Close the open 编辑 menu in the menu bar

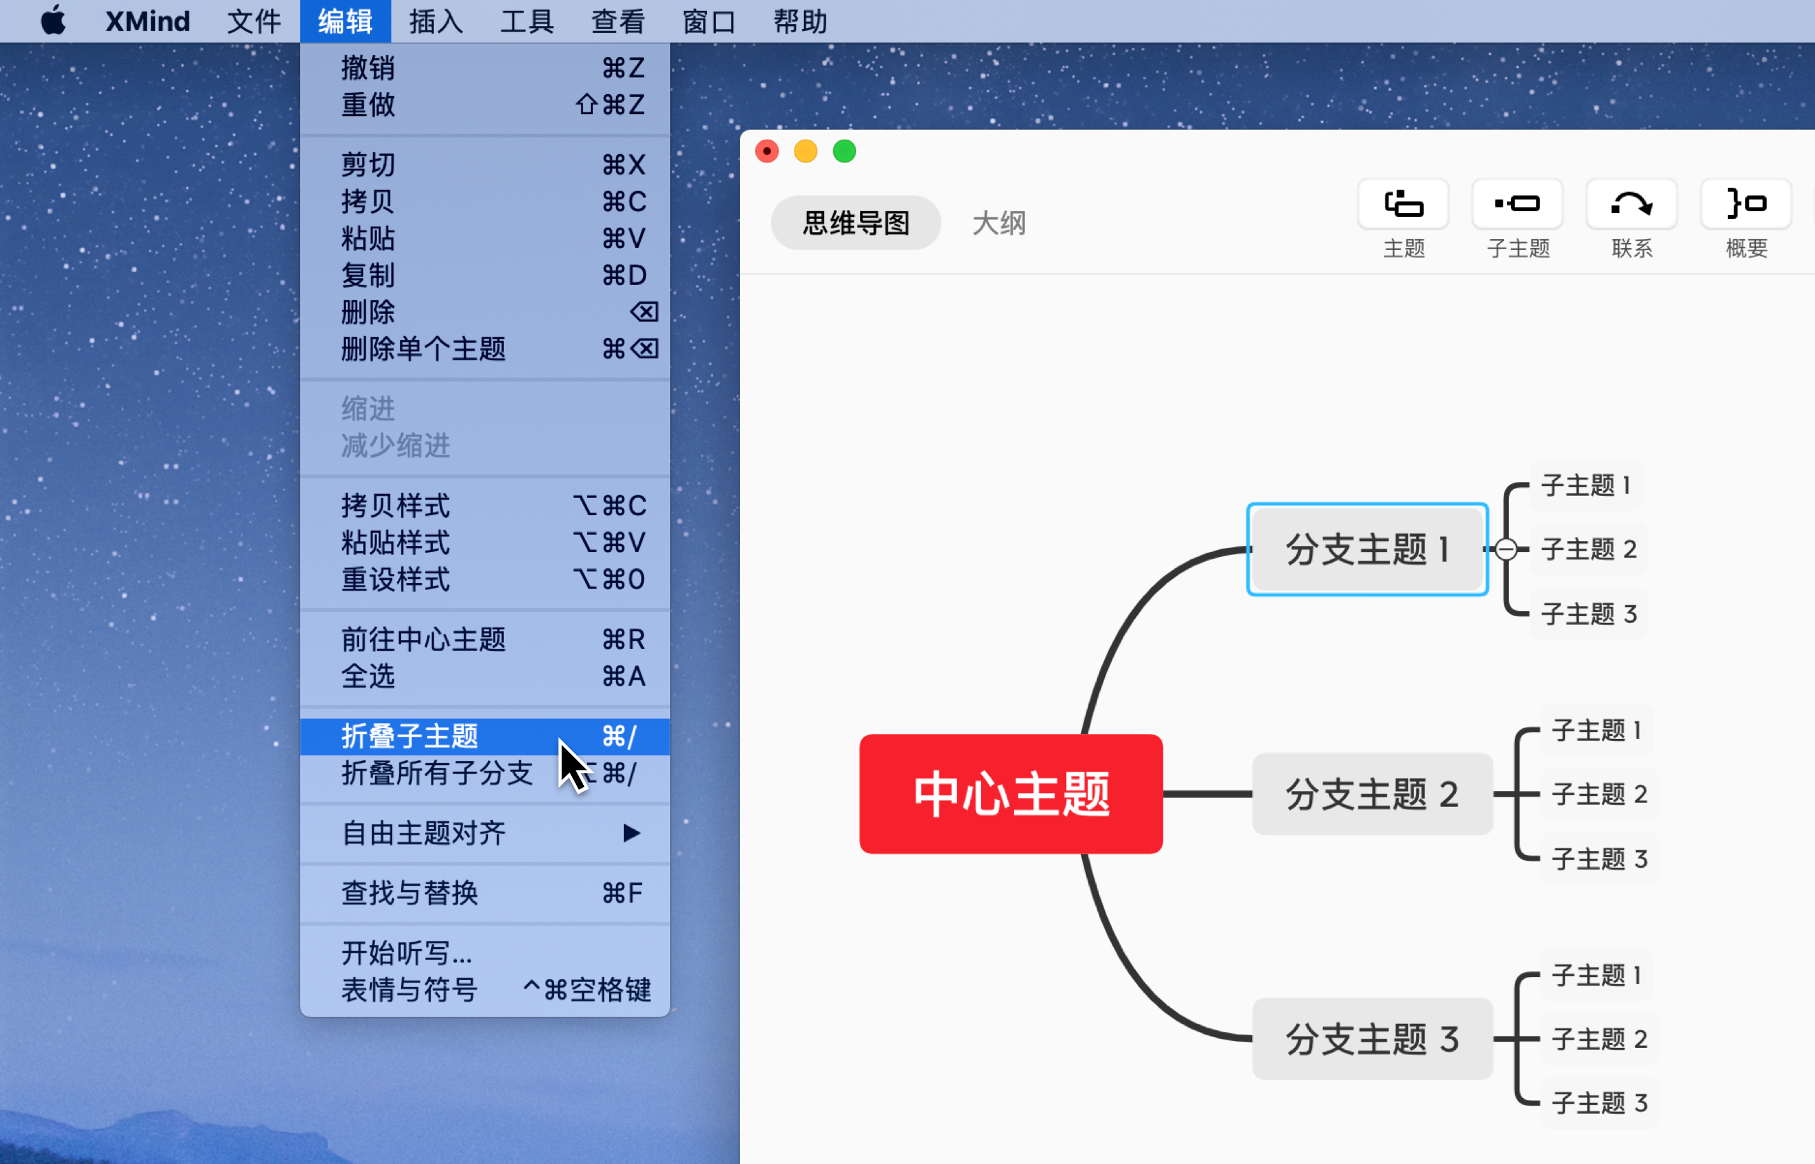click(x=345, y=21)
